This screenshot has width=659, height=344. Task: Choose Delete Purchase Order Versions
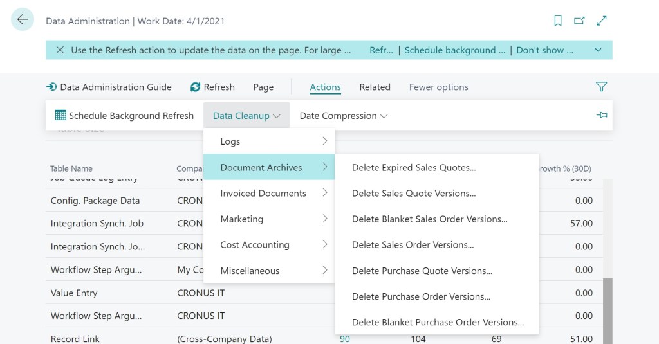pyautogui.click(x=421, y=296)
